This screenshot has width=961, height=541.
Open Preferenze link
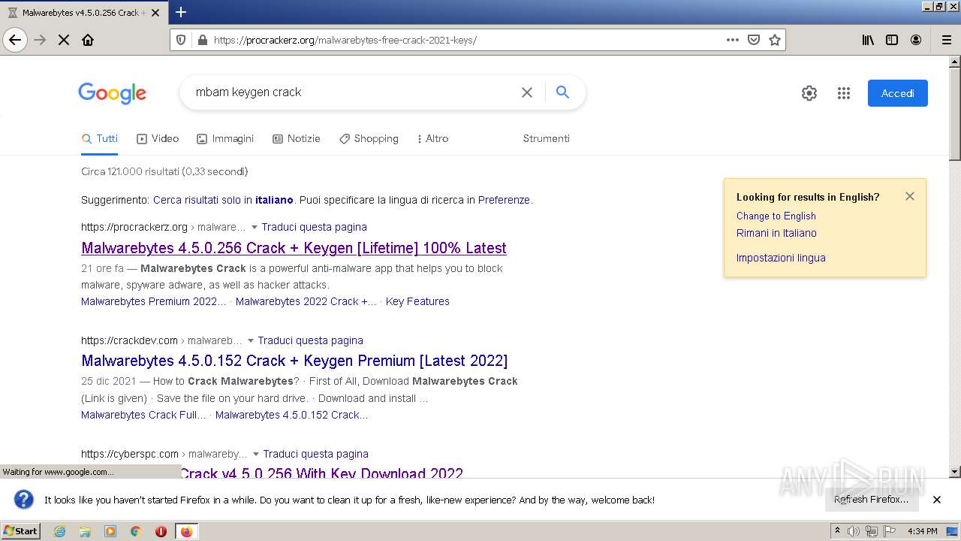(x=504, y=200)
